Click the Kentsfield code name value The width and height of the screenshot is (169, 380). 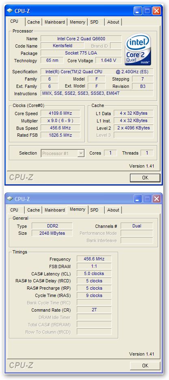(63, 46)
